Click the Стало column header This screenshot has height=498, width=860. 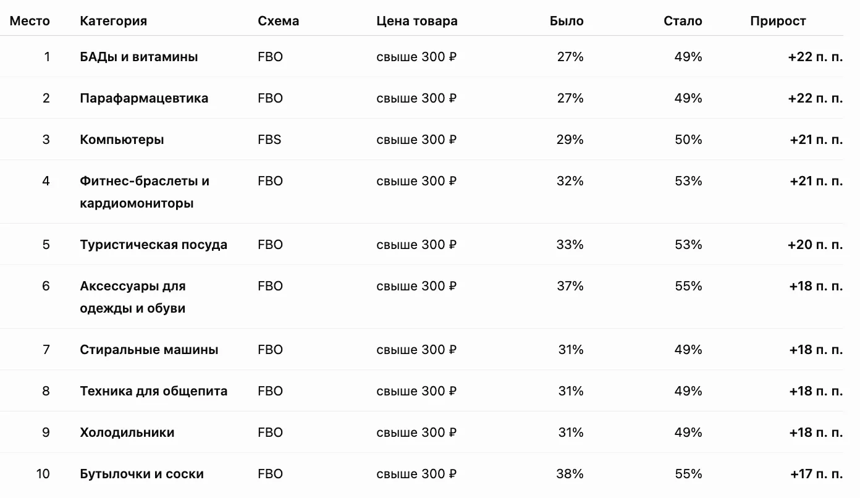tap(683, 21)
